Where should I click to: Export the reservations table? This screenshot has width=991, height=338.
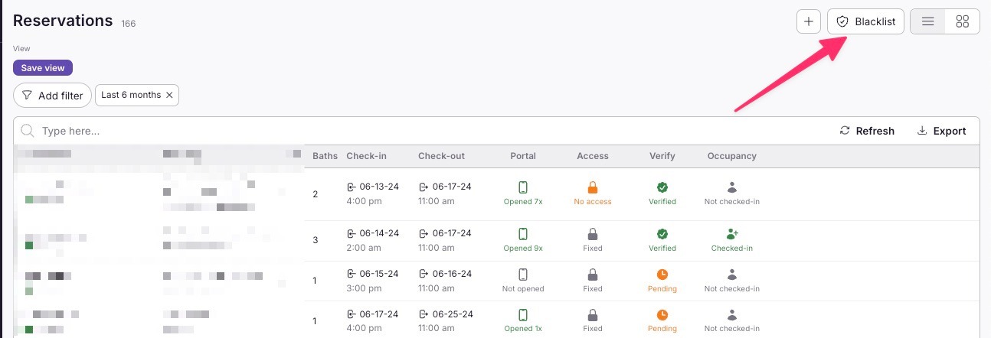coord(941,131)
